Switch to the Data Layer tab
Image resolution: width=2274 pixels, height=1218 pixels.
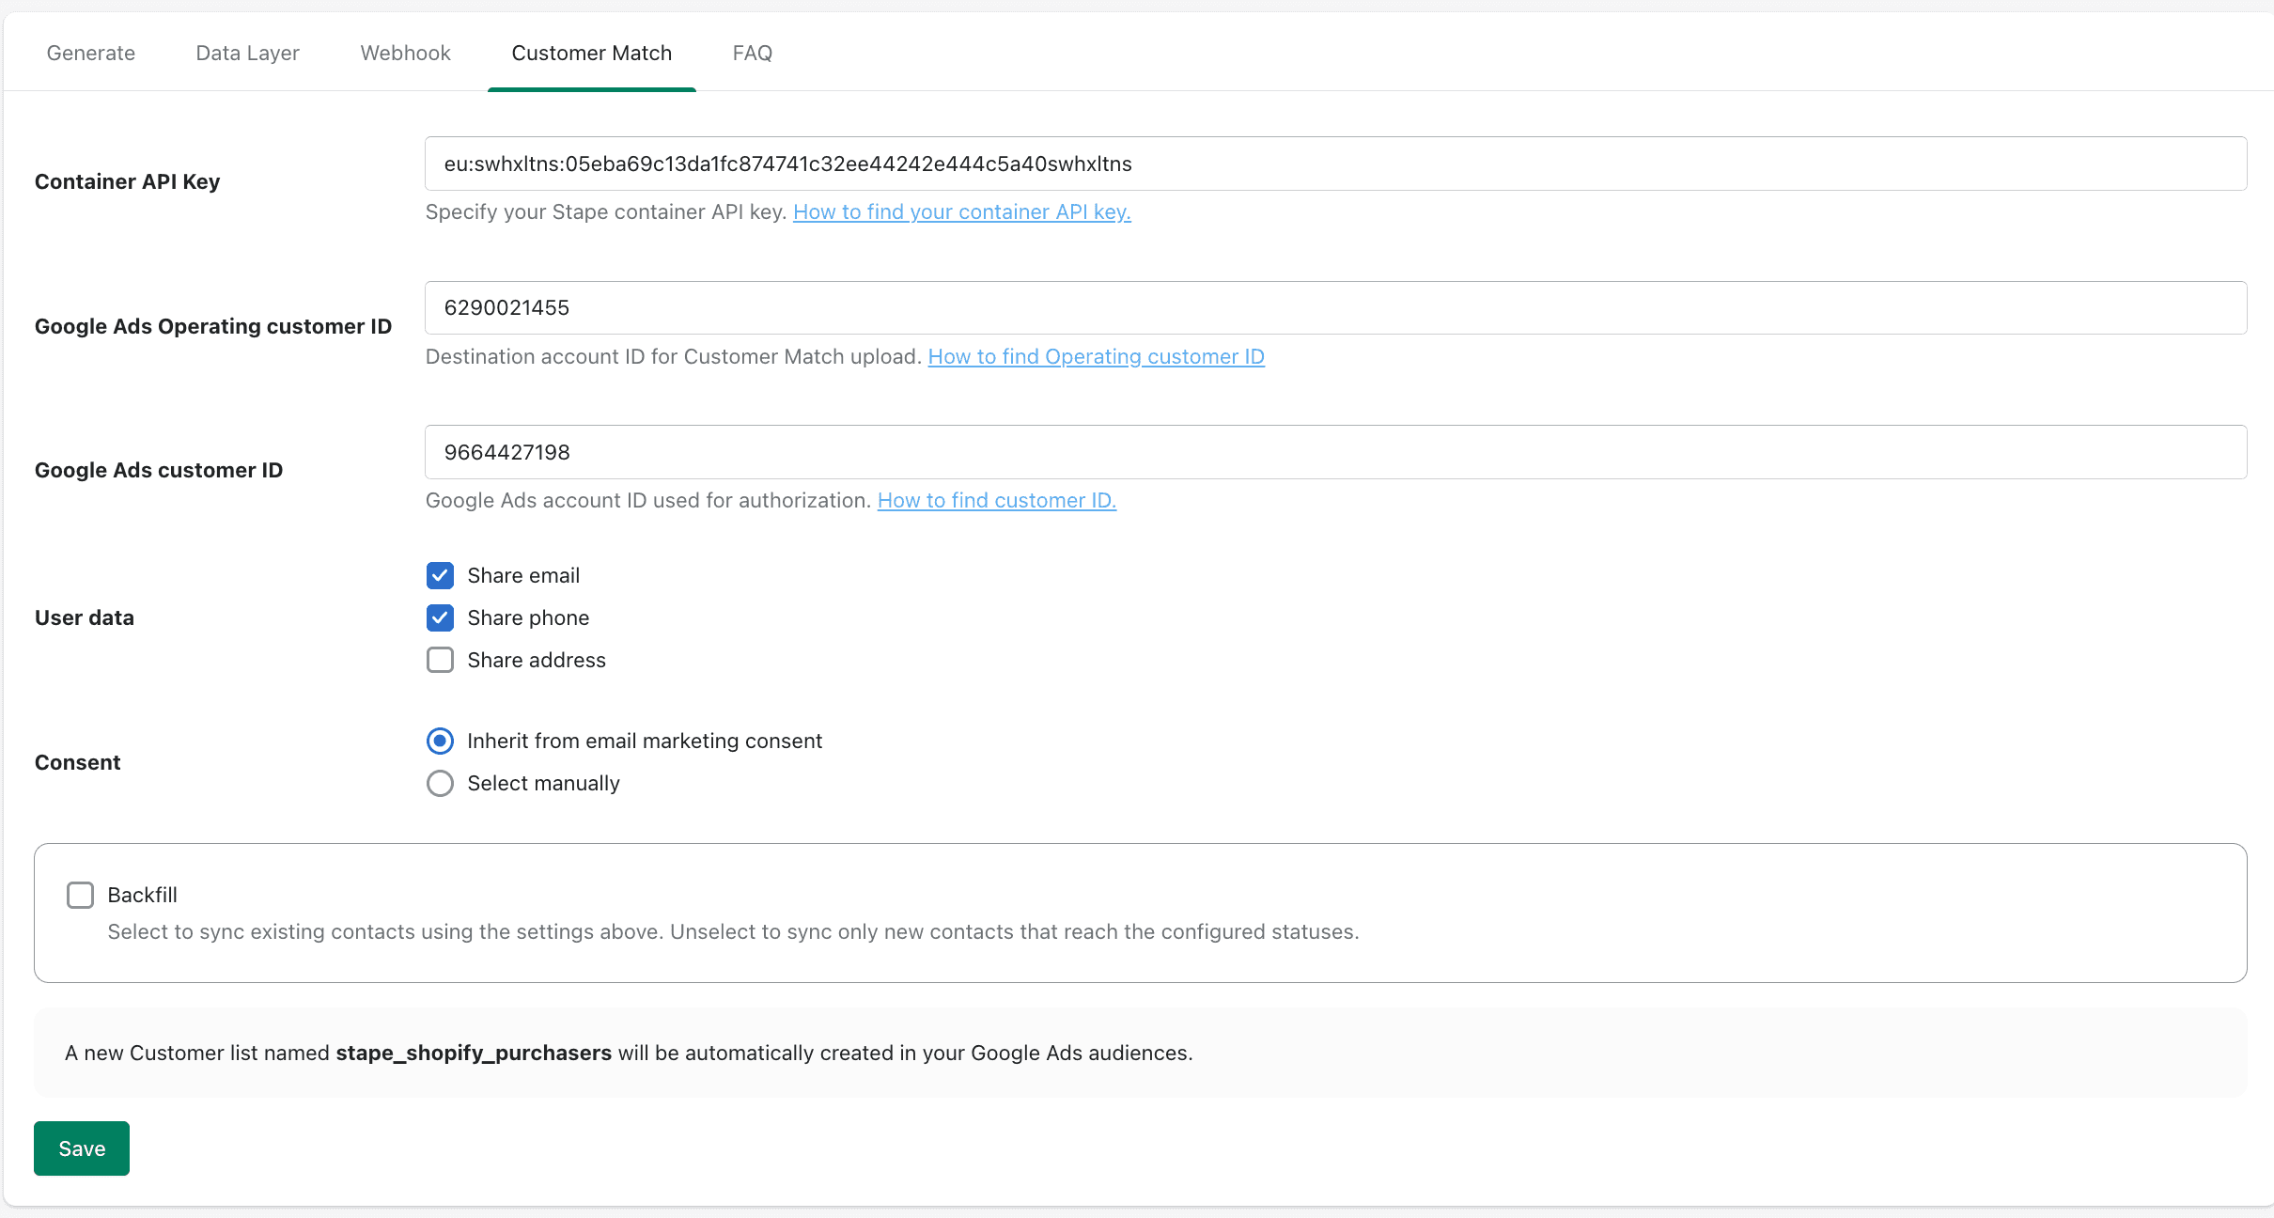[x=247, y=53]
